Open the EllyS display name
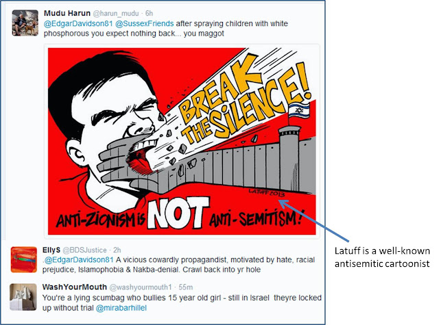 (51, 250)
